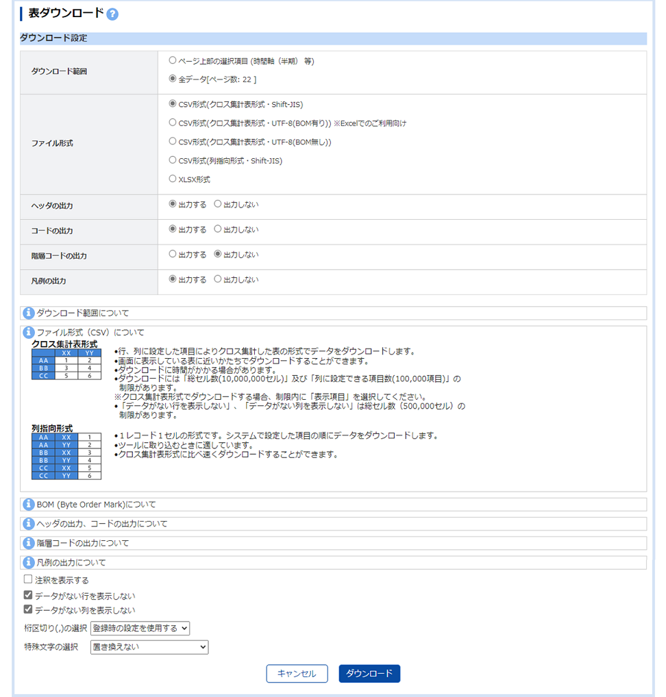This screenshot has width=666, height=697.
Task: Click info icon for ファイル形式（CSV）について
Action: coord(29,332)
